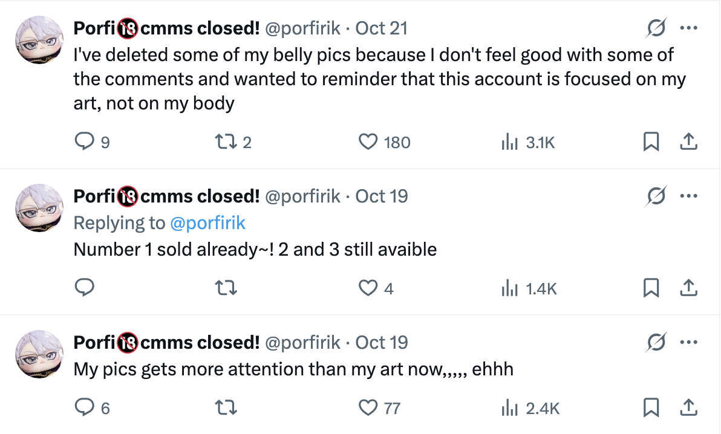721x434 pixels.
Task: Open more options on 'My pics' tweet
Action: (688, 342)
